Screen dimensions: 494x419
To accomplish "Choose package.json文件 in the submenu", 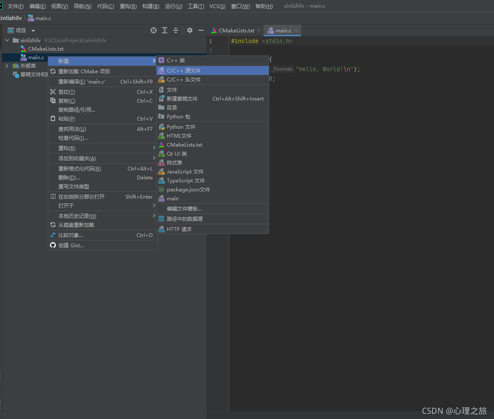I will pyautogui.click(x=213, y=190).
